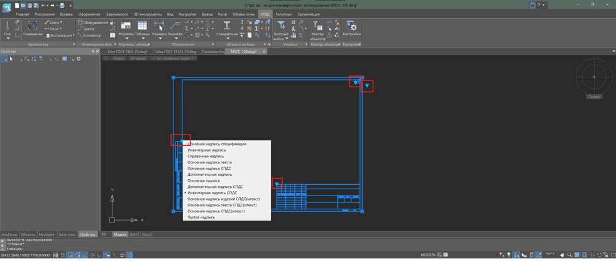The image size is (616, 264).
Task: Click the title-block type triangle grip on the frame
Action: (x=277, y=184)
